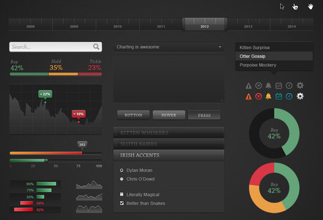Viewport: 323px width, 220px height.
Task: Click the yellow bell notification icon
Action: tap(268, 96)
